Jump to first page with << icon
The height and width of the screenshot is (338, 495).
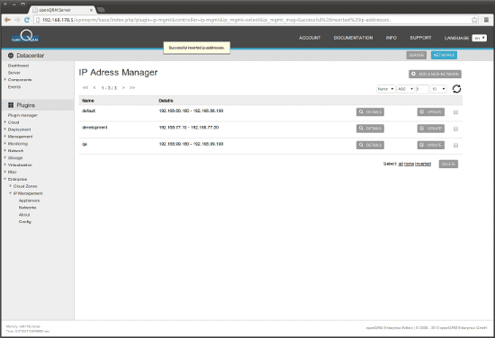[85, 88]
